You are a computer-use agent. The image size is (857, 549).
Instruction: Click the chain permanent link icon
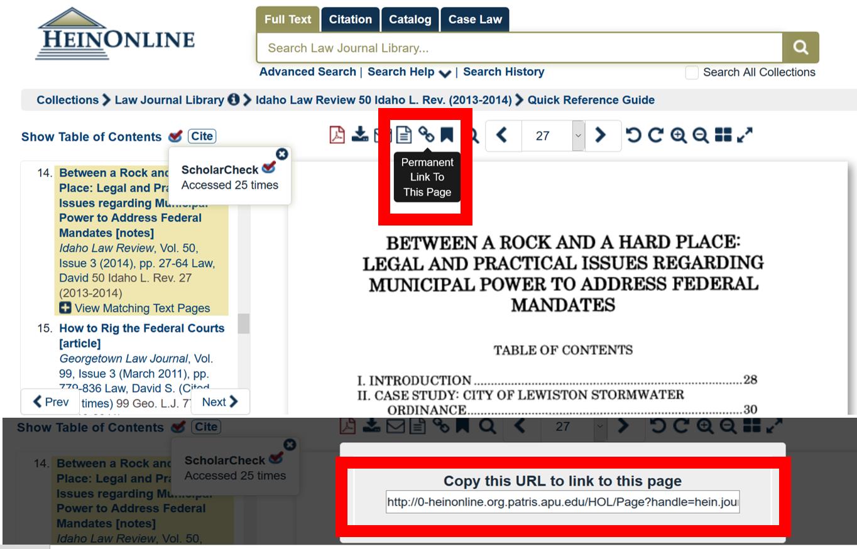pyautogui.click(x=426, y=134)
